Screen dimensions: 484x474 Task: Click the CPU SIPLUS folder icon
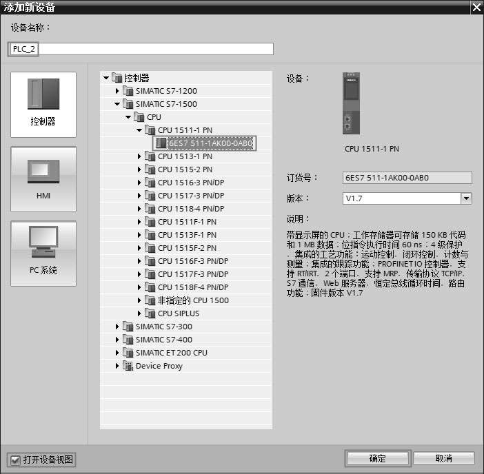(150, 313)
